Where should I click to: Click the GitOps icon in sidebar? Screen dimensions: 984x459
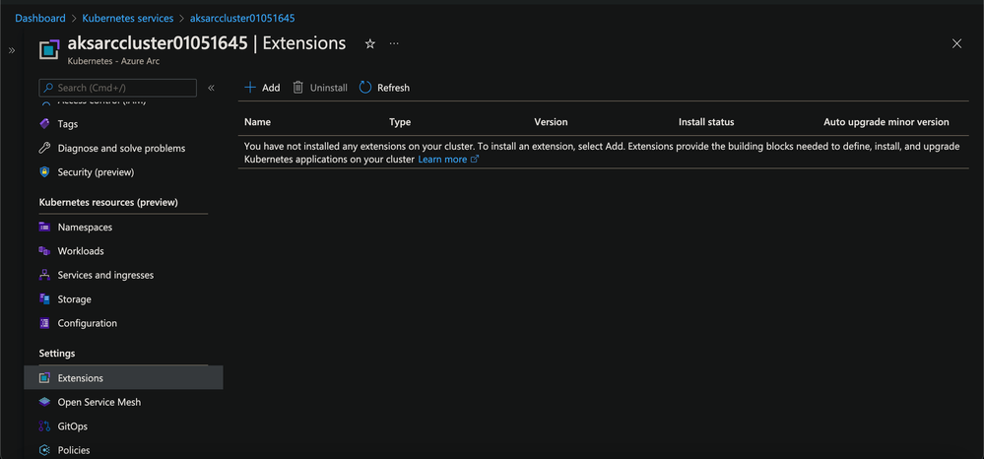pos(44,426)
